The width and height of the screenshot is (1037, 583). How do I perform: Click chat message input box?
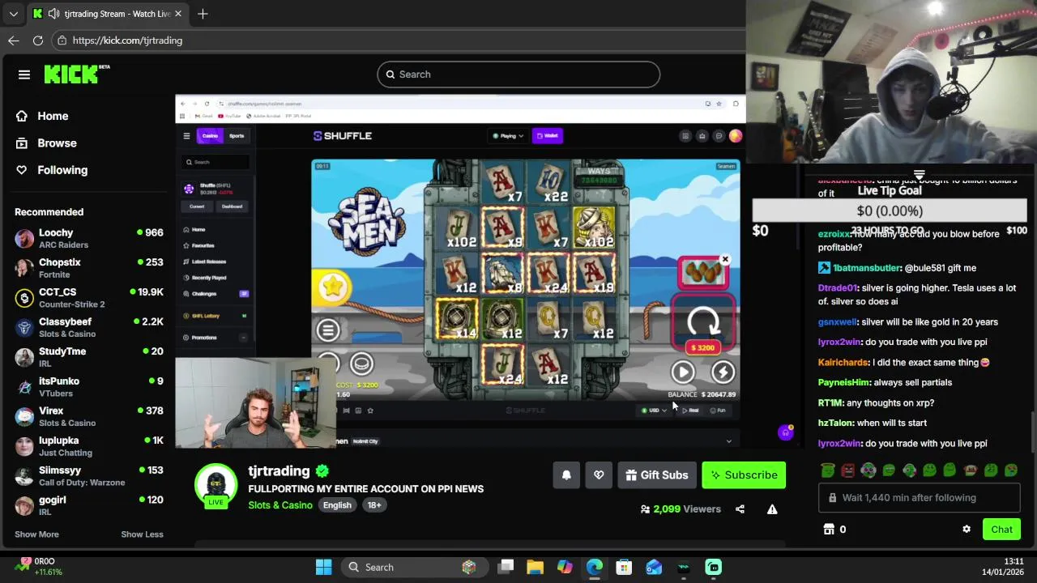click(x=919, y=498)
